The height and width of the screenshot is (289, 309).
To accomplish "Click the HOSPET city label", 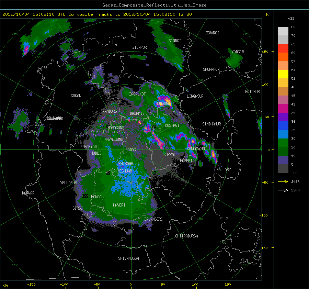I will click(186, 161).
